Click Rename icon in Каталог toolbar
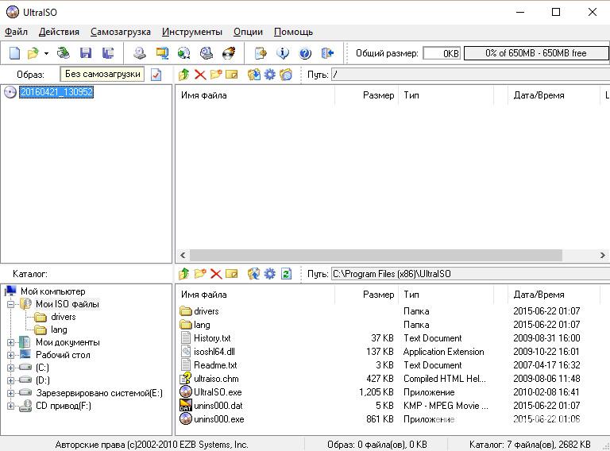Screen dimensions: 610x451 [231, 274]
